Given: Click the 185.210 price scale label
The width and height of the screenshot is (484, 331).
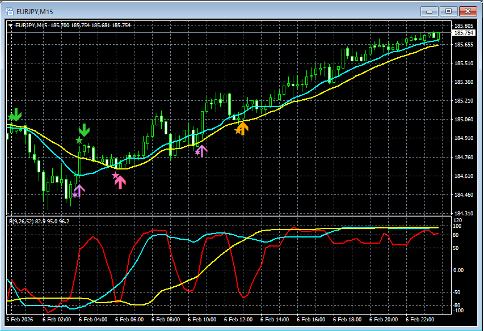Looking at the screenshot, I should click(x=464, y=101).
